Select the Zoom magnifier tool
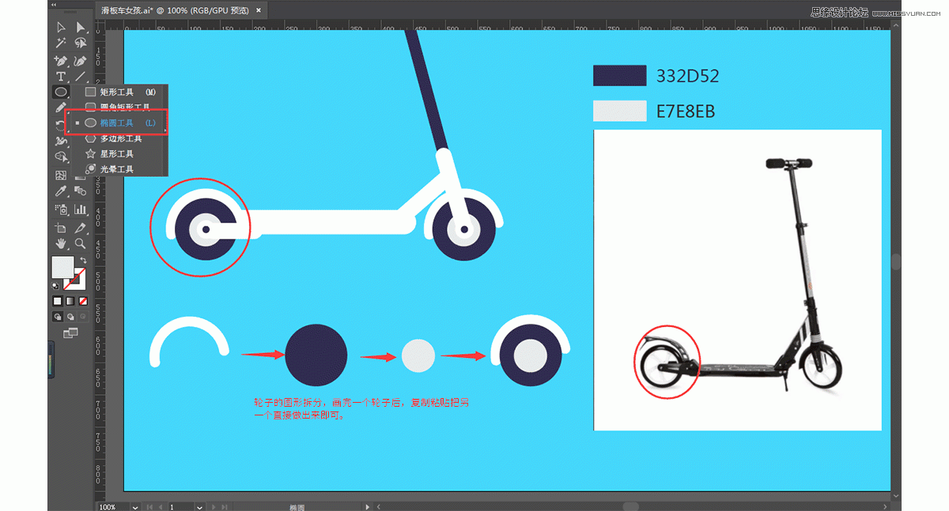 pos(80,243)
